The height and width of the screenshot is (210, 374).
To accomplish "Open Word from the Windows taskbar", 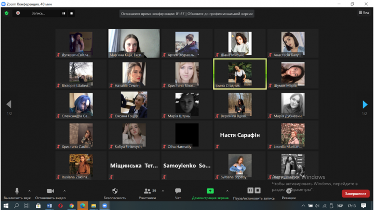I will click(49, 206).
